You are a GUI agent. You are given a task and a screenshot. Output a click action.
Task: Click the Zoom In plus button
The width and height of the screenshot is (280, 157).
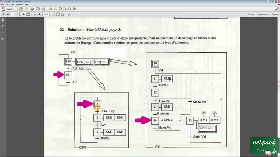point(40,14)
